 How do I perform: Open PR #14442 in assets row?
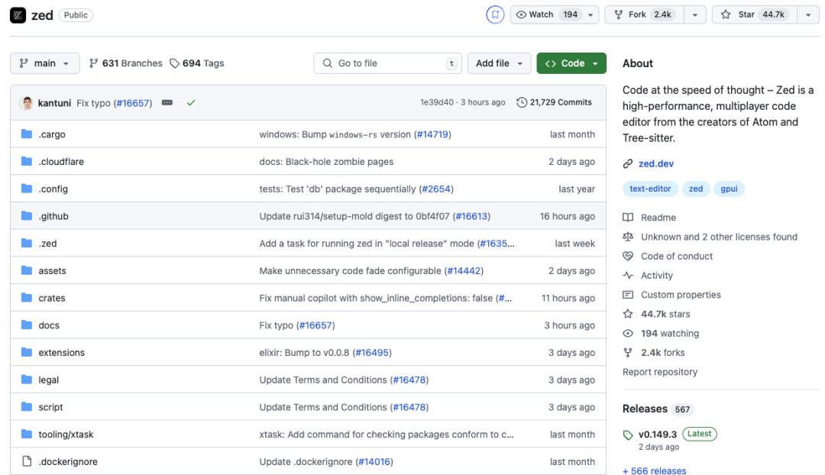[x=464, y=271]
